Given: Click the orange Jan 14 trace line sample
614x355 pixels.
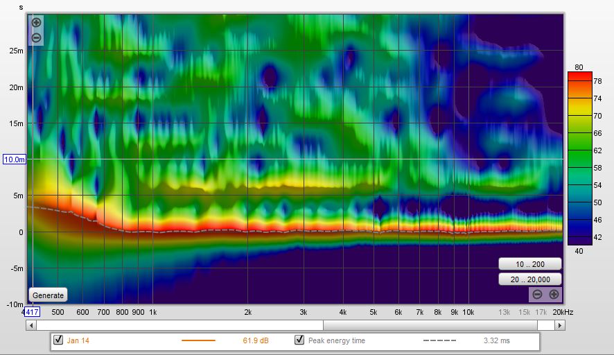Looking at the screenshot, I should (x=198, y=340).
